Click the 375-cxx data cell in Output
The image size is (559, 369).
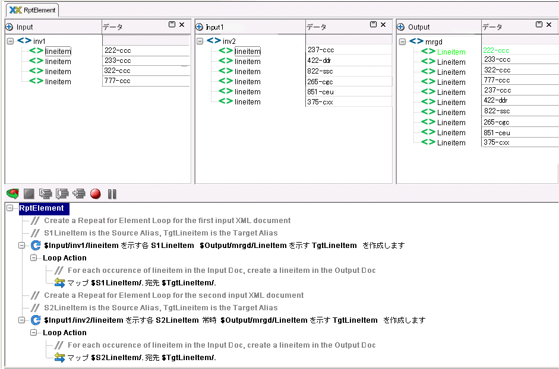pyautogui.click(x=520, y=142)
